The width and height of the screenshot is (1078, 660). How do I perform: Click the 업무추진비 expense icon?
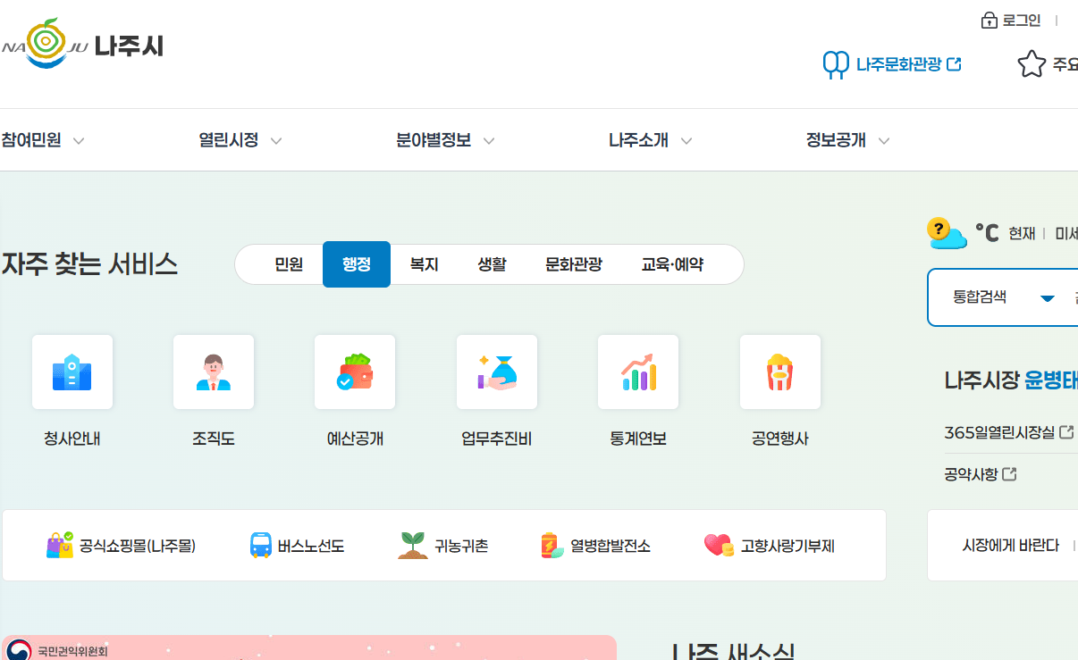pyautogui.click(x=497, y=372)
